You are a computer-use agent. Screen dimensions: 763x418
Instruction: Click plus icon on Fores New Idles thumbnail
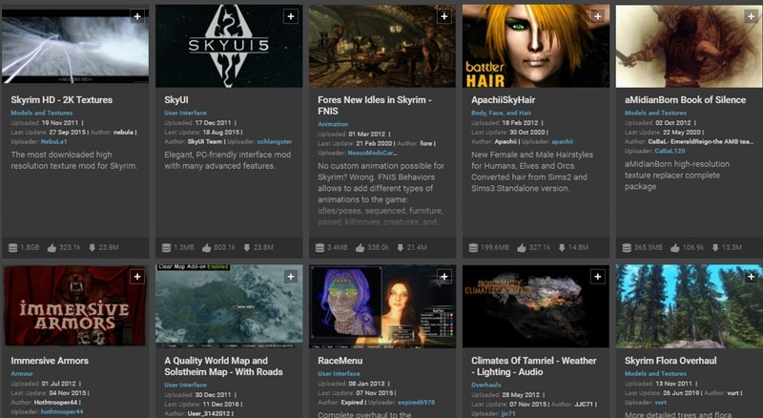[443, 16]
